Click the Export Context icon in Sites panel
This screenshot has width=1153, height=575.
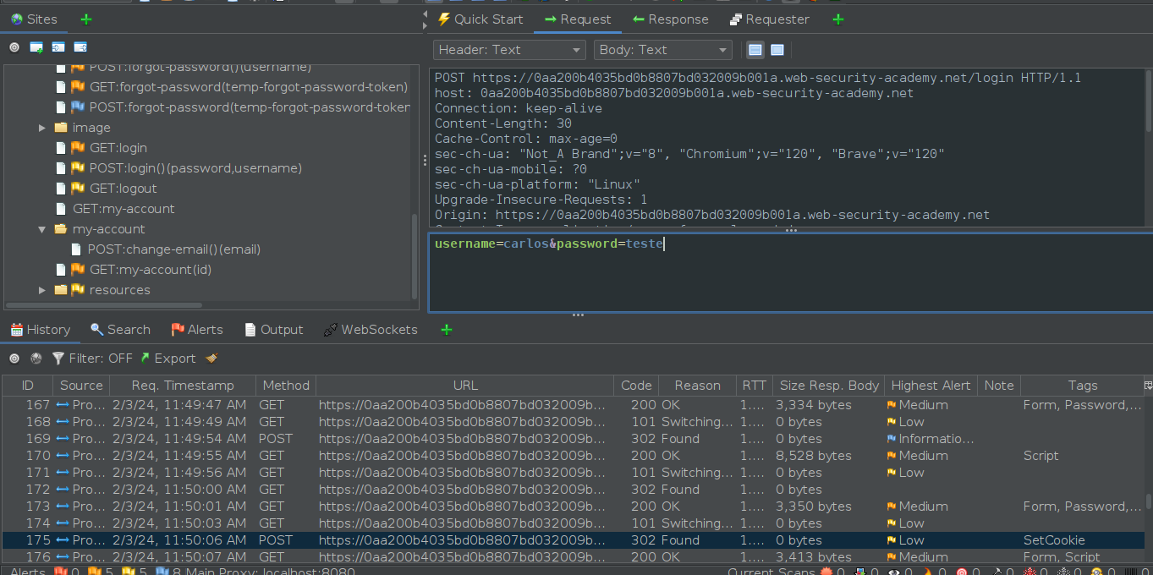coord(80,47)
